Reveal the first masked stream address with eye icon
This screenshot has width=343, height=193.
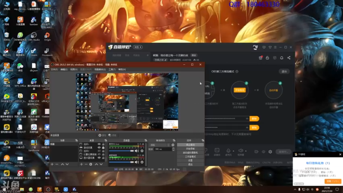pyautogui.click(x=247, y=119)
